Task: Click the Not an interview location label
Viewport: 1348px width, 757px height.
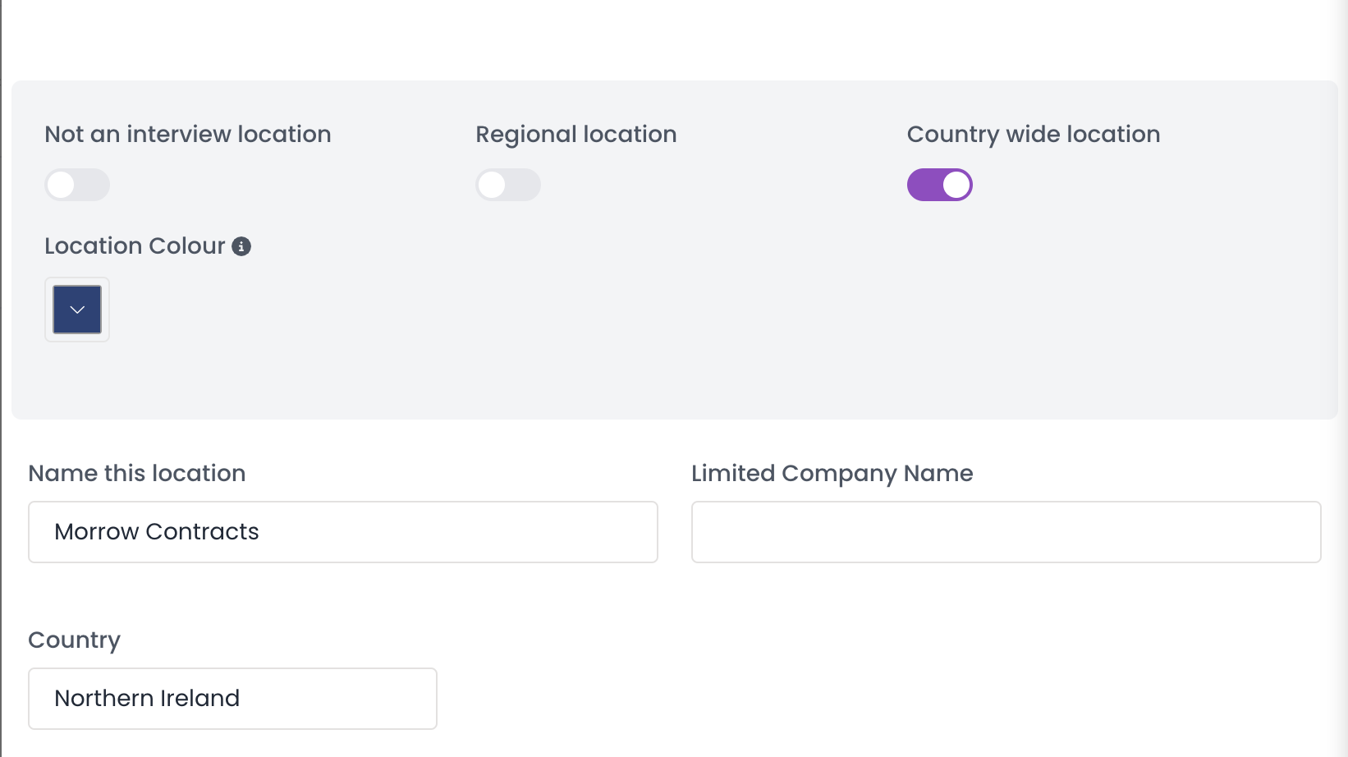Action: 188,134
